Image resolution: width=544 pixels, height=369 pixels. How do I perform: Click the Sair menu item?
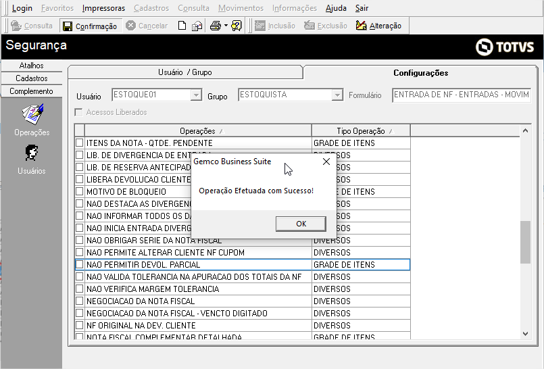pyautogui.click(x=362, y=8)
